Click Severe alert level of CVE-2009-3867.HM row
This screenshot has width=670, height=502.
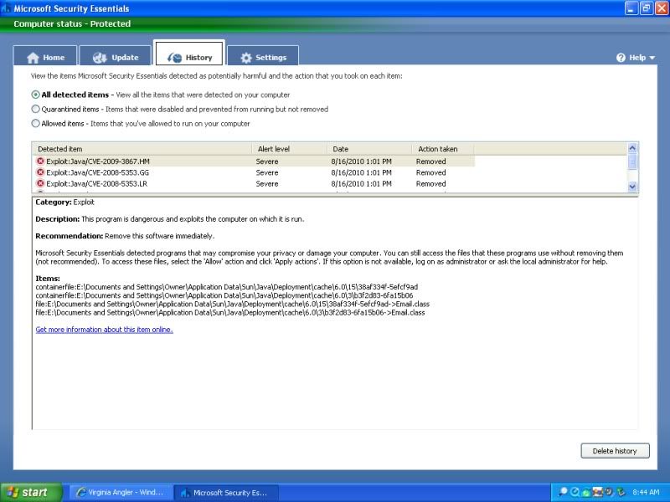267,161
